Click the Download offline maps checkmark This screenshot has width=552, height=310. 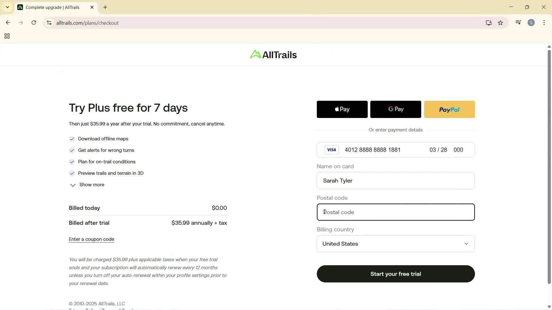coord(72,139)
